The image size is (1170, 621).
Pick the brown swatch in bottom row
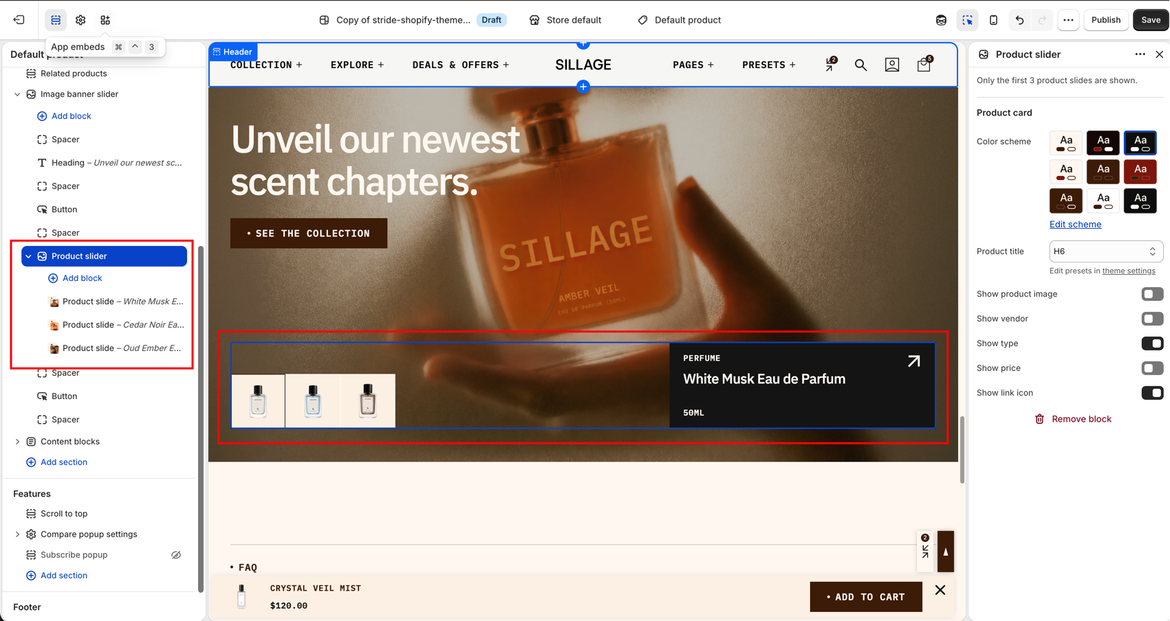(x=1066, y=201)
